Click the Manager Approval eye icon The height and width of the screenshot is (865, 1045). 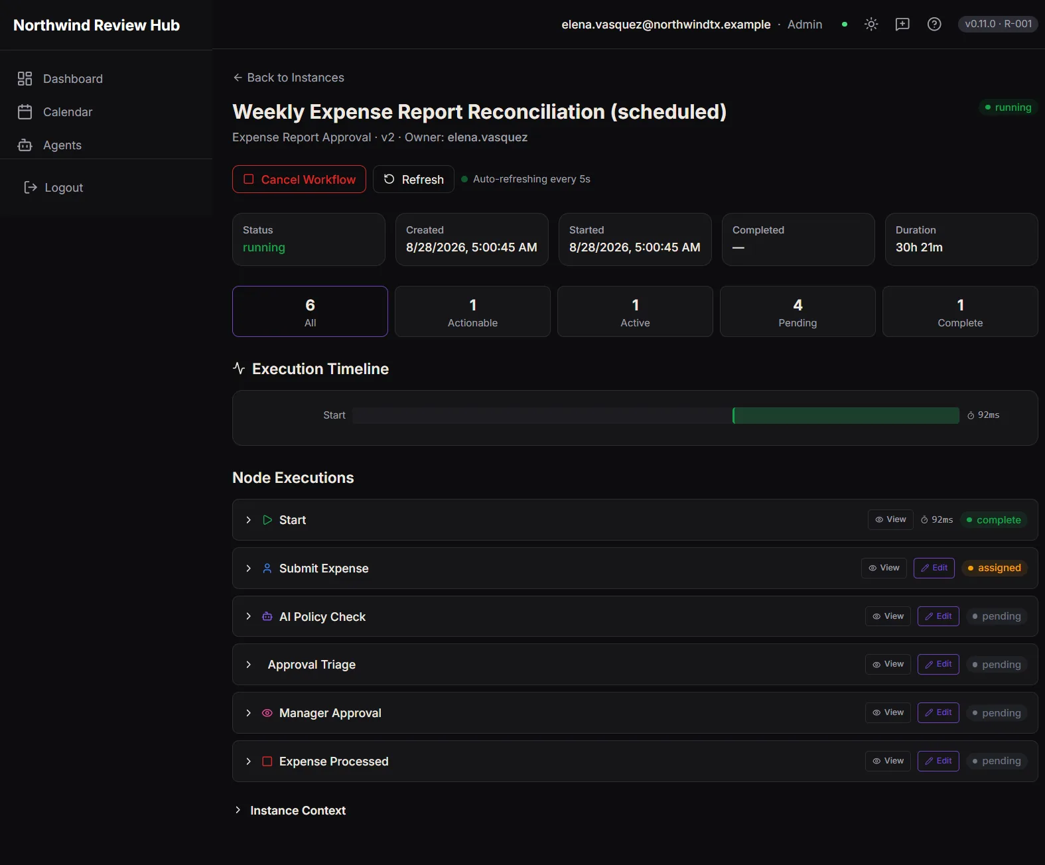coord(267,713)
